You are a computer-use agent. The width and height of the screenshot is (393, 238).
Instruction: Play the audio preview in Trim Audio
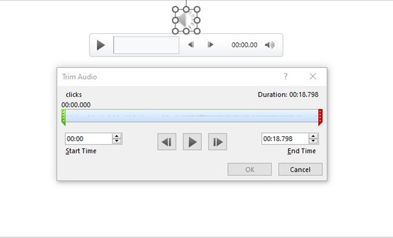(192, 142)
